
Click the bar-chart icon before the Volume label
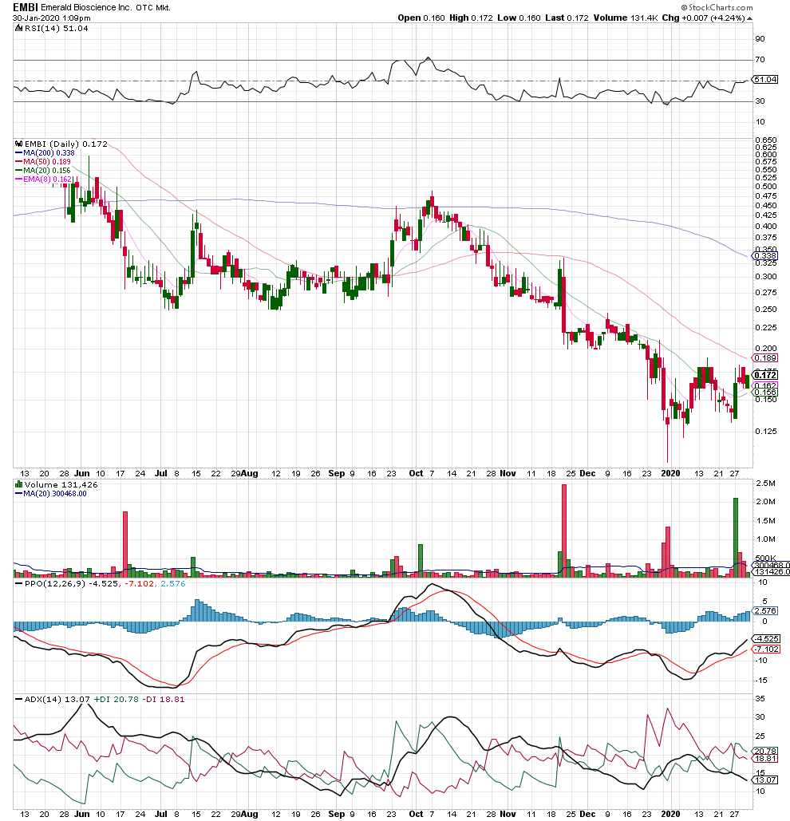(18, 485)
